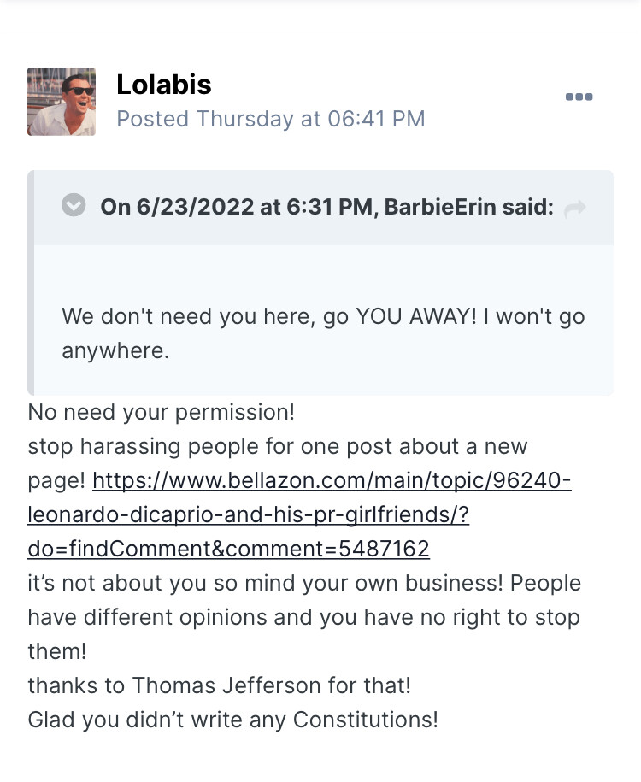This screenshot has height=782, width=641.
Task: Click "Glad you didn't write any Constitutions!"
Action: (x=232, y=720)
